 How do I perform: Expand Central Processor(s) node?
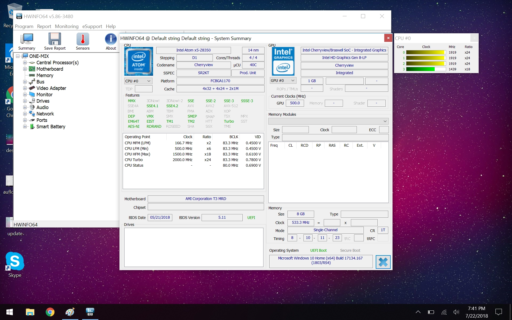click(25, 63)
